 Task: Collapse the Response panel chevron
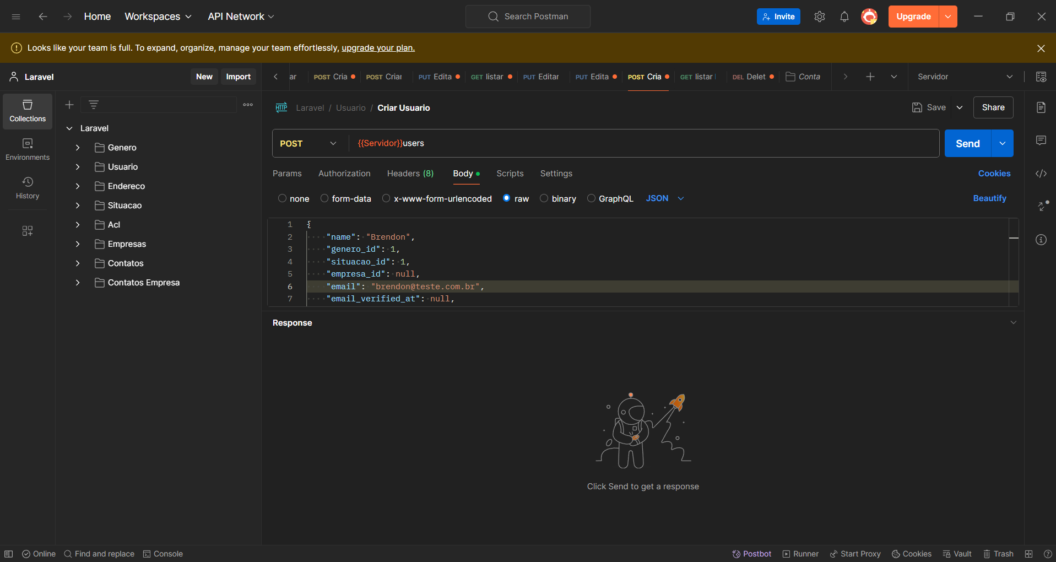tap(1013, 323)
